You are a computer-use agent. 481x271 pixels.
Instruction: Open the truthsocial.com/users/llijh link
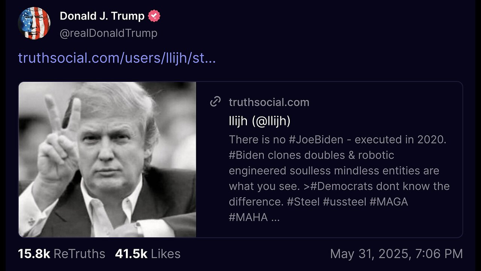pos(117,58)
